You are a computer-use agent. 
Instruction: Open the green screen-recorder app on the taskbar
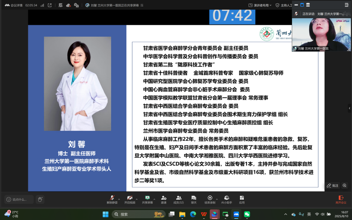pyautogui.click(x=225, y=214)
